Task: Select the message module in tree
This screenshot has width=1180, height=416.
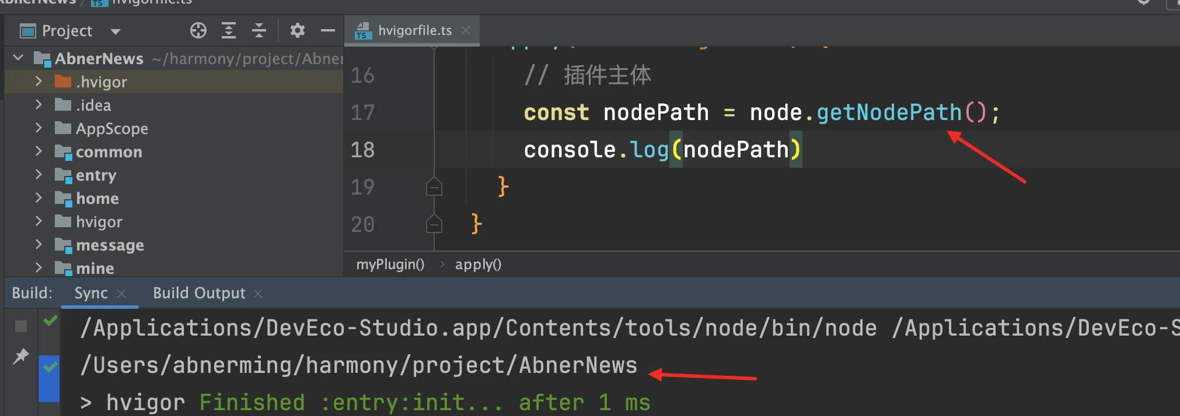Action: click(x=110, y=245)
